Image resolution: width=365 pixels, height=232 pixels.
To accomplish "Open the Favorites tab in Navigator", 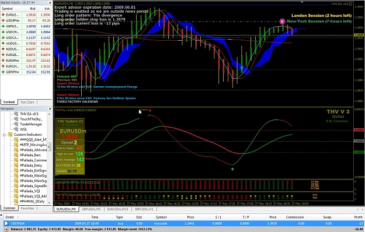I will coord(27,208).
